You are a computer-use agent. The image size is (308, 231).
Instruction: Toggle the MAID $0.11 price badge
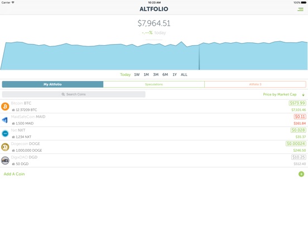click(300, 117)
